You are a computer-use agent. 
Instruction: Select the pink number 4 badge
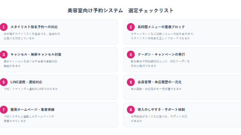(131, 55)
